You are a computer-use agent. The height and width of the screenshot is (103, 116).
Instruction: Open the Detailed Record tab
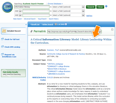coord(13,31)
